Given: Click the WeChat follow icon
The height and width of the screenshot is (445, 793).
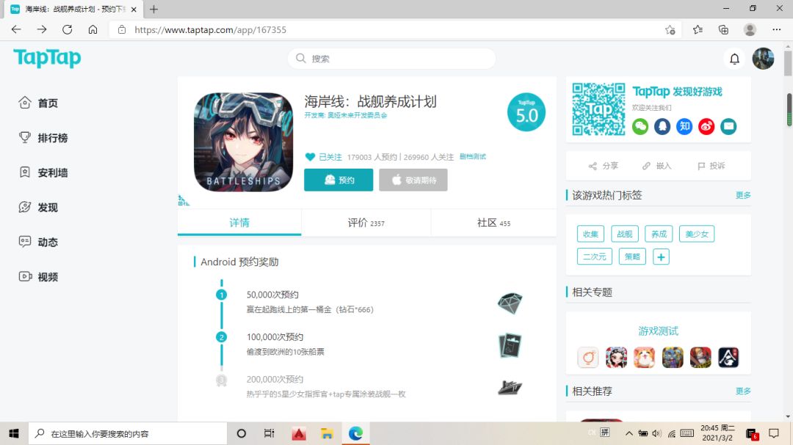Looking at the screenshot, I should (640, 126).
